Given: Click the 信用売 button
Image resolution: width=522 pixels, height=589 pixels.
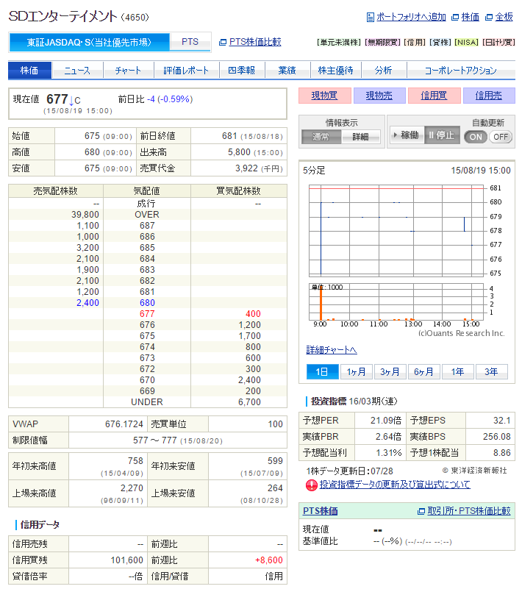Looking at the screenshot, I should pyautogui.click(x=489, y=96).
